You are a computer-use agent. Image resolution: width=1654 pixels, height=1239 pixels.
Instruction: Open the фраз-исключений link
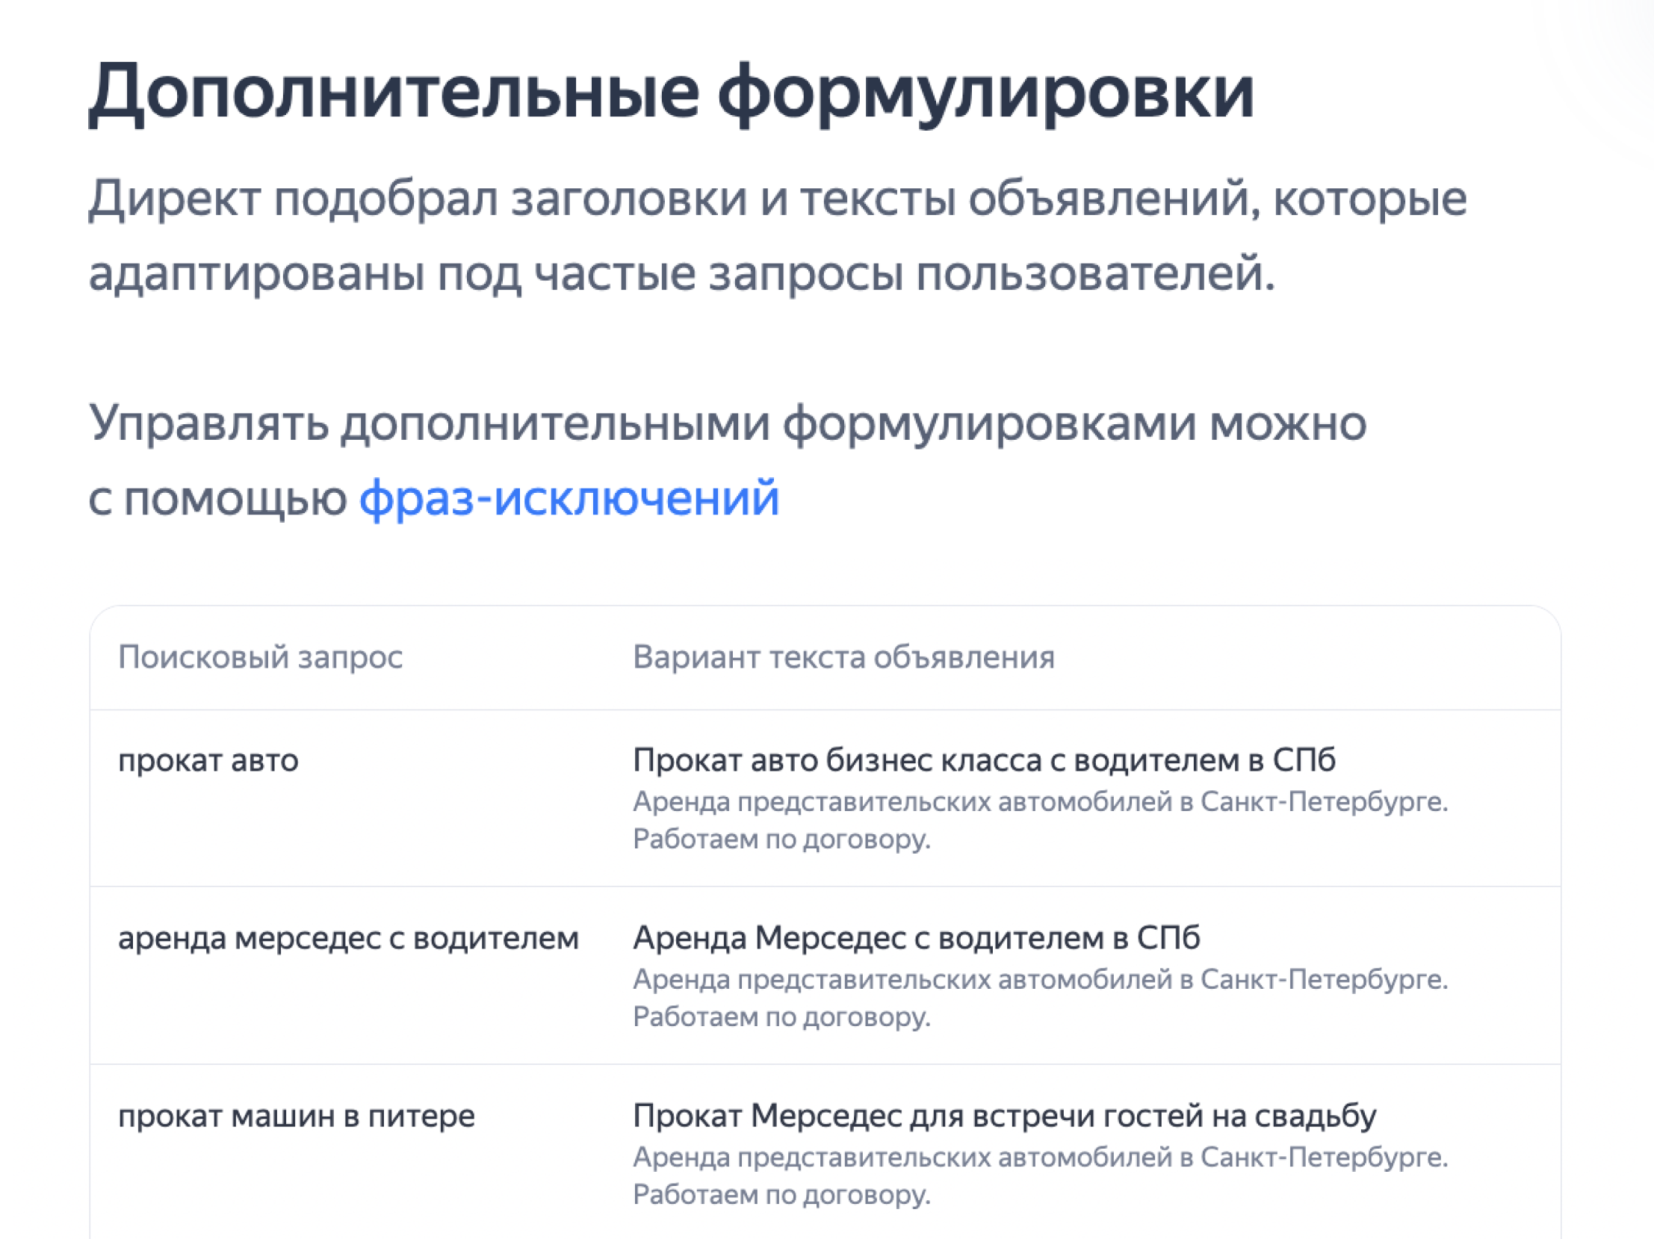tap(569, 498)
